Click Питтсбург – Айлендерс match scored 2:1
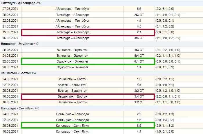 click(72, 32)
